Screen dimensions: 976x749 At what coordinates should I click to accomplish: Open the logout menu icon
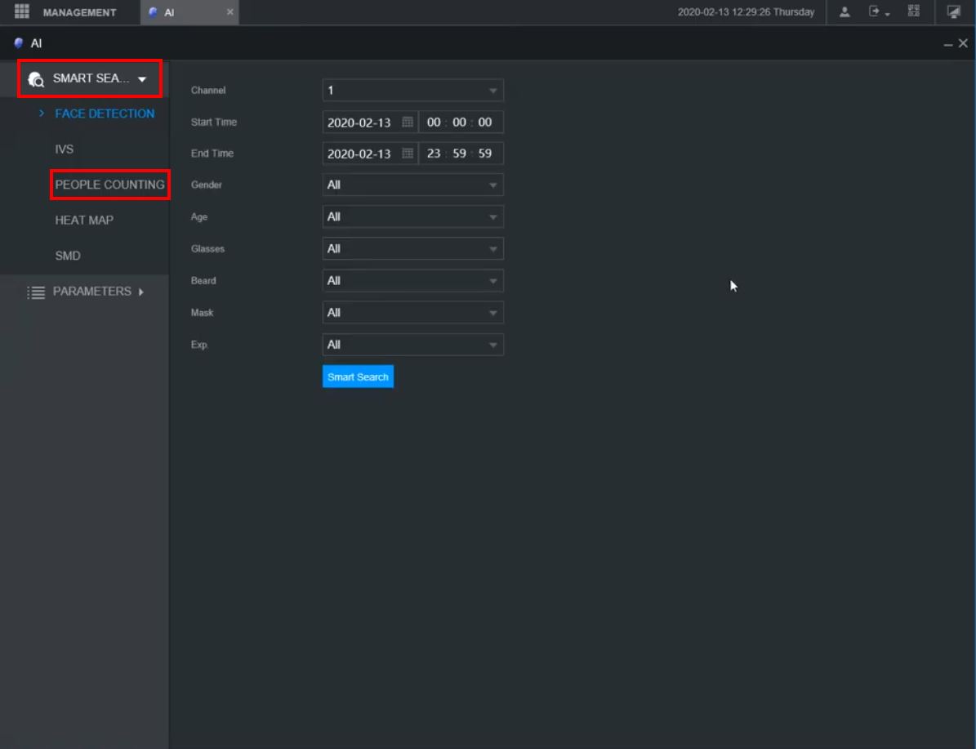(x=878, y=11)
